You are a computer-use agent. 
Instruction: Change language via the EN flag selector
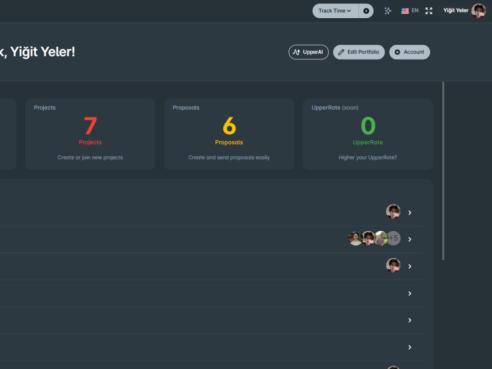pyautogui.click(x=410, y=11)
